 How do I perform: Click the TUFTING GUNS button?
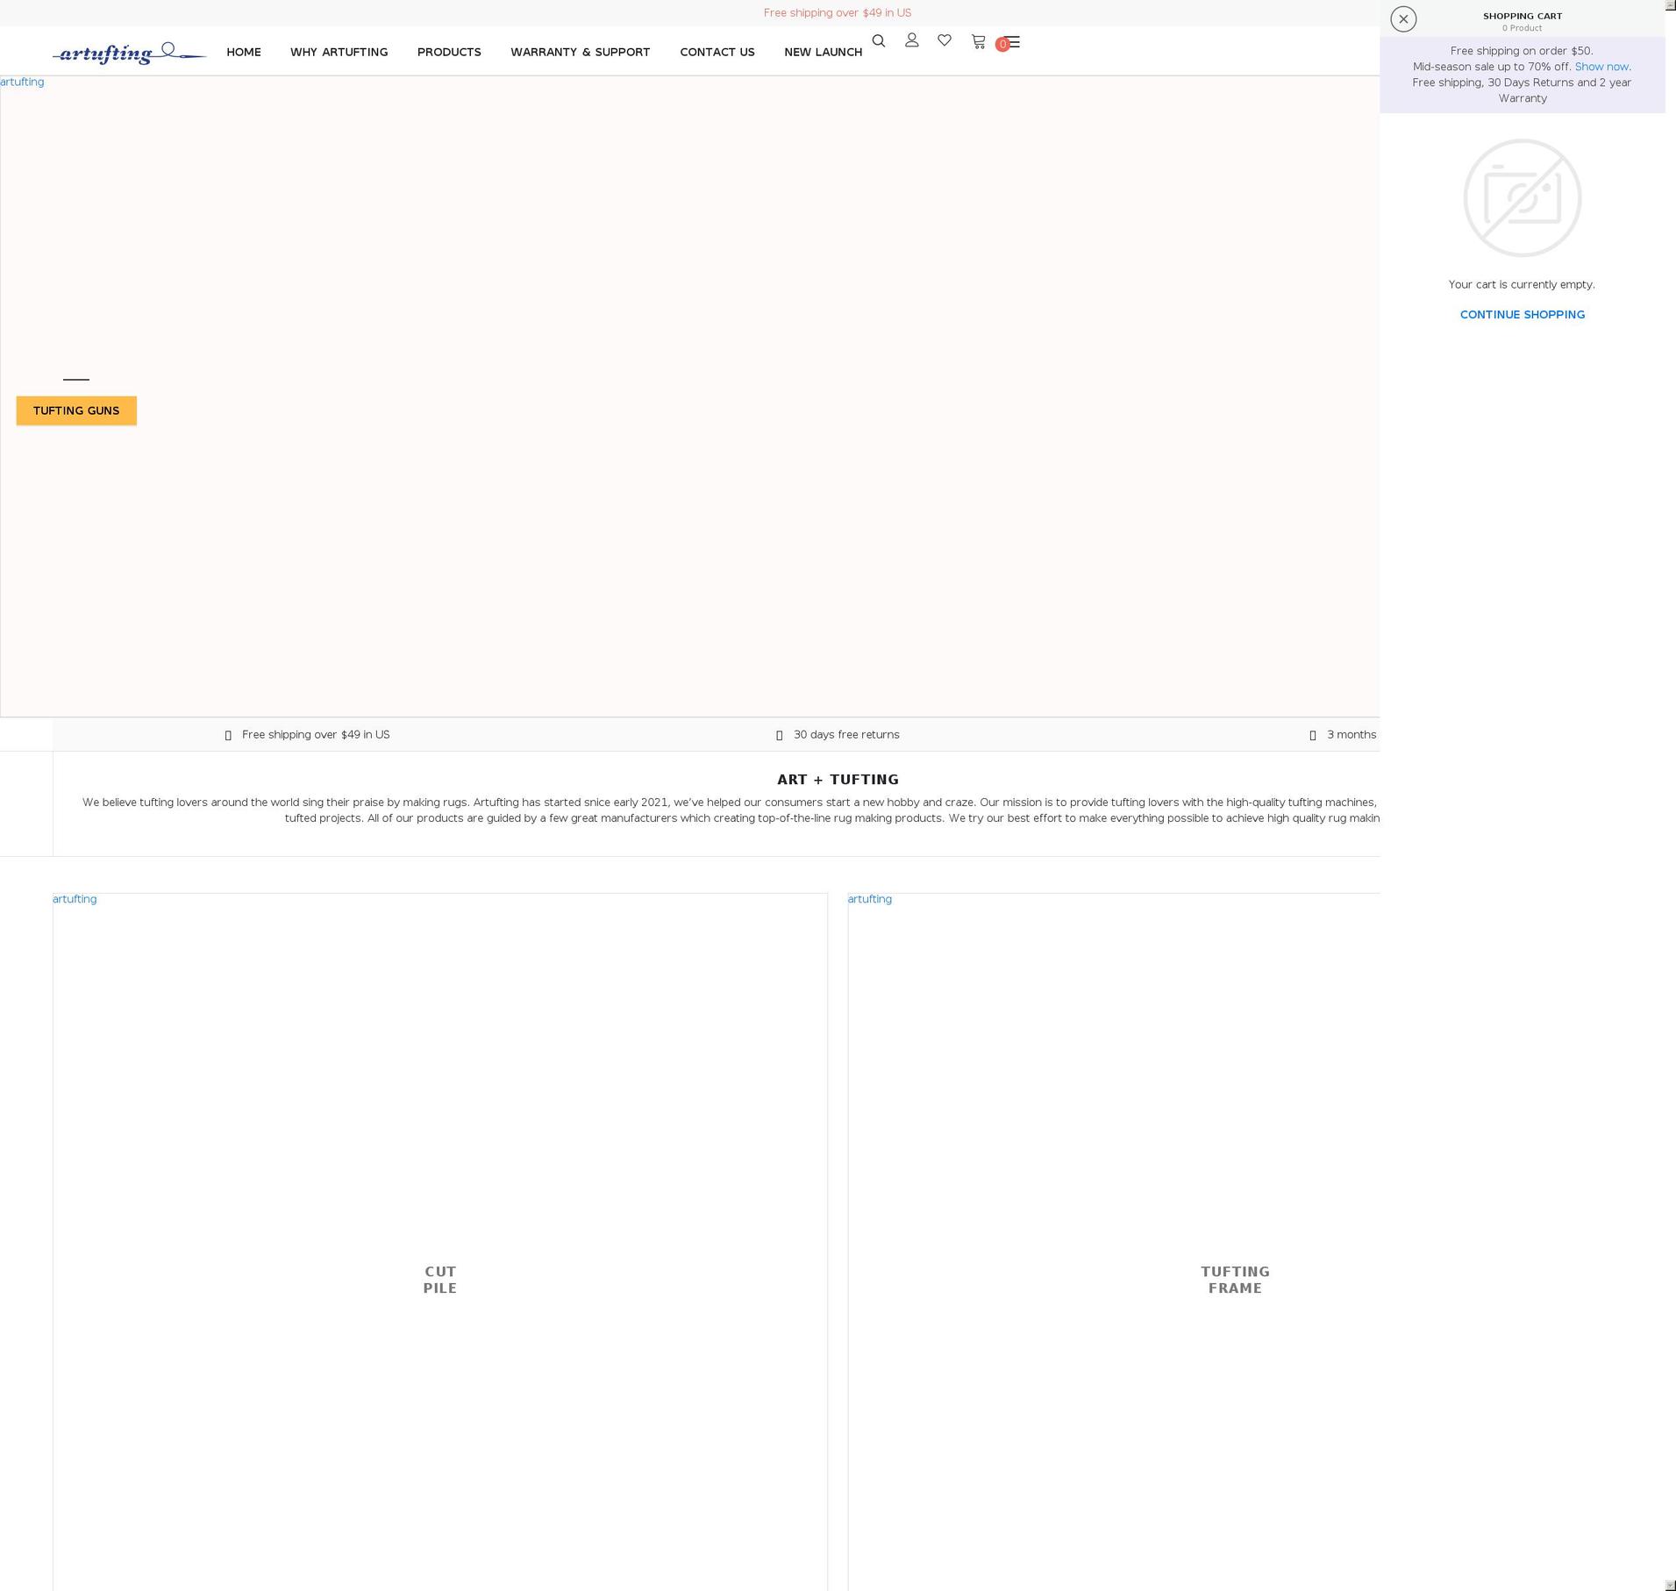click(x=76, y=410)
